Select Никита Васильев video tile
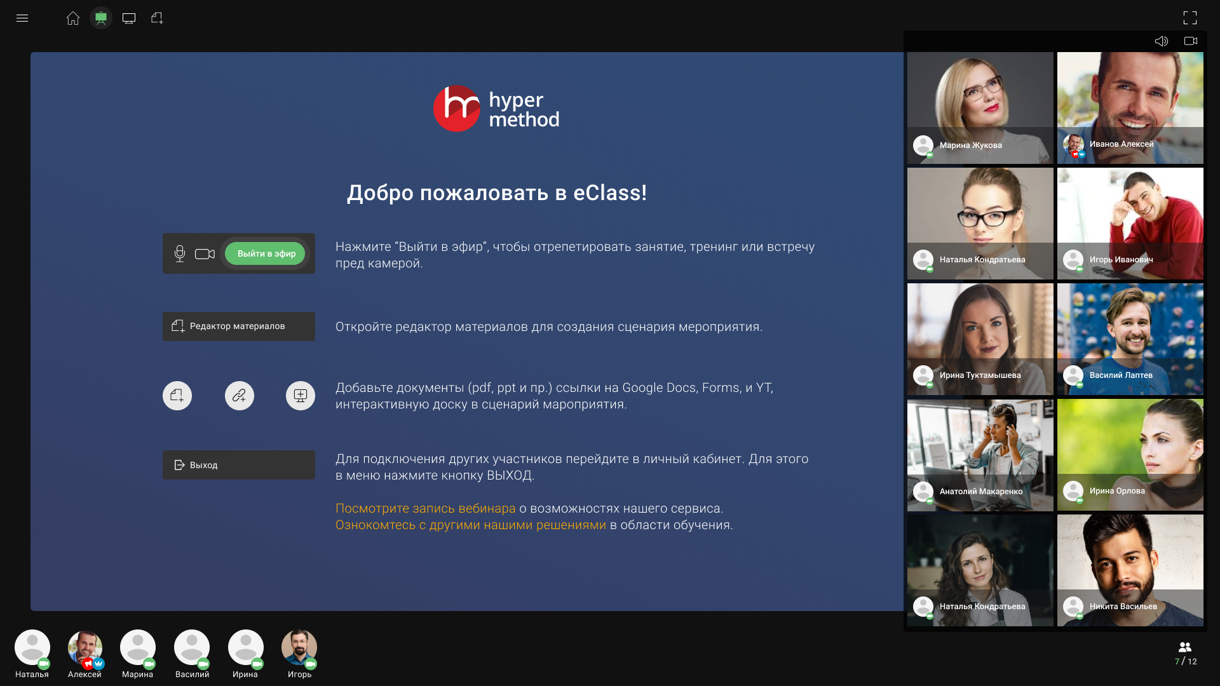 pyautogui.click(x=1130, y=570)
